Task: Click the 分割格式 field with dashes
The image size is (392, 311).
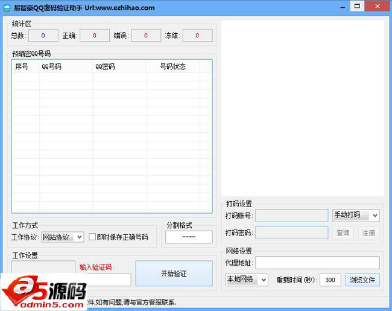Action: [189, 237]
